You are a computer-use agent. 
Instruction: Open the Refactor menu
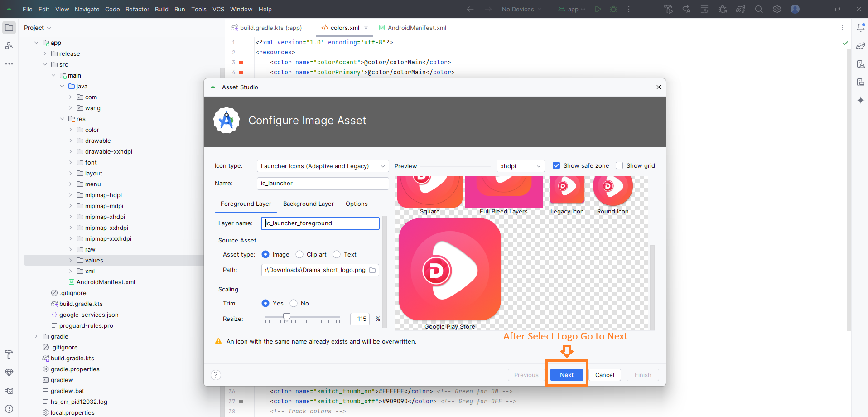137,9
